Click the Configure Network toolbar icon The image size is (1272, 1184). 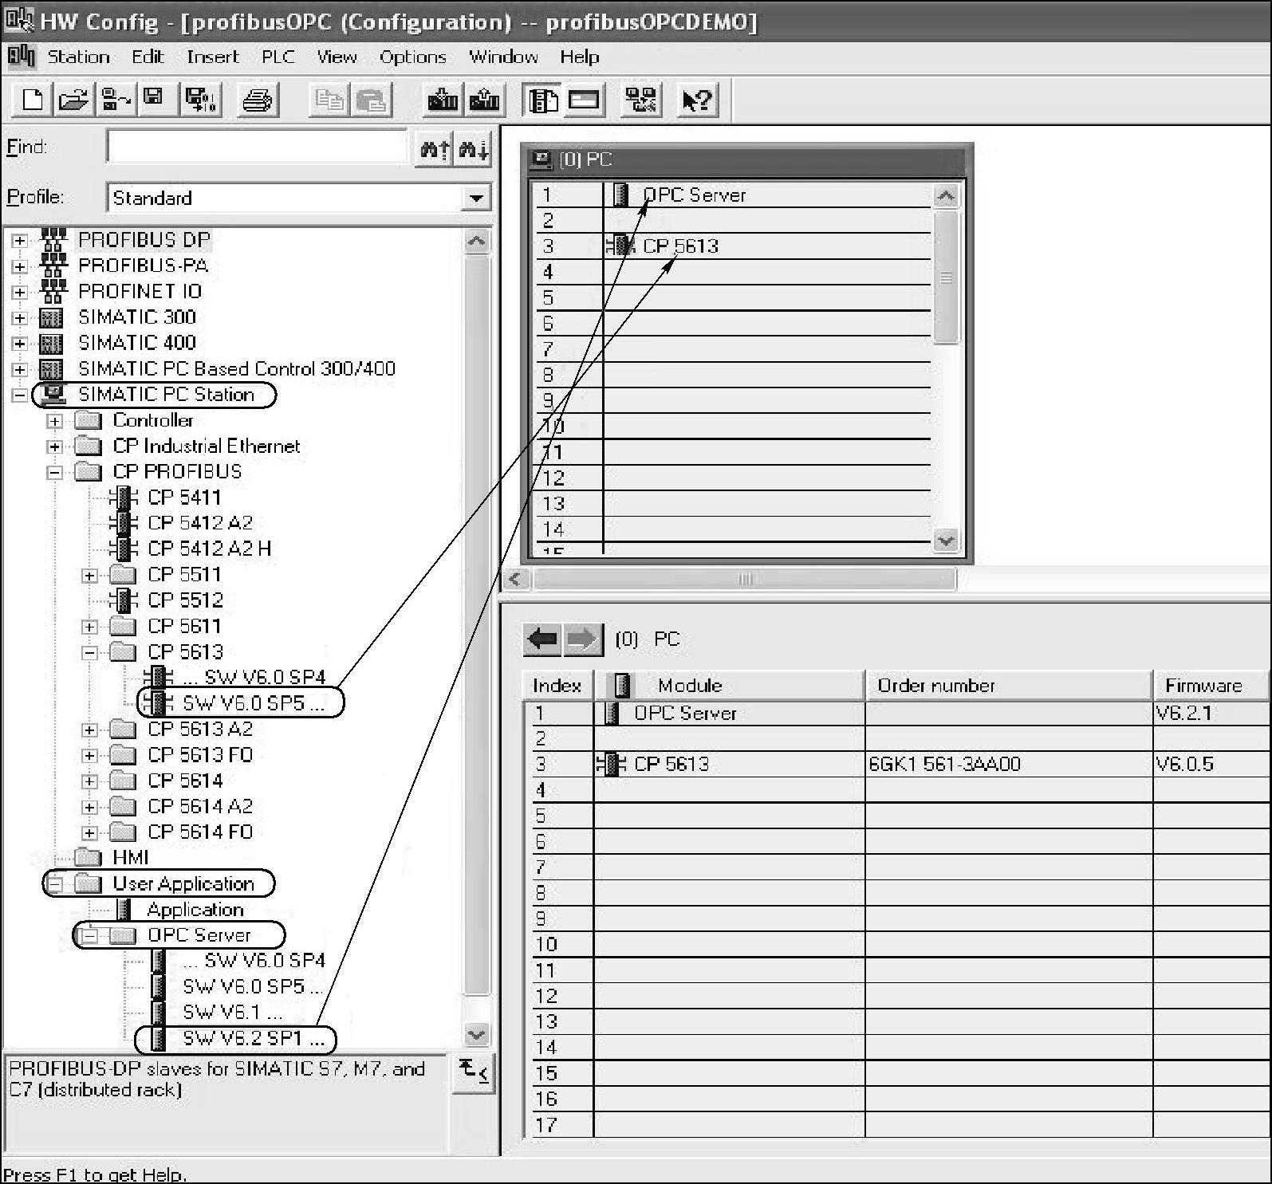pyautogui.click(x=641, y=100)
